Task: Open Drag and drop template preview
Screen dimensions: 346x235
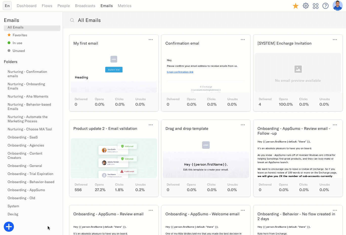Action: click(x=206, y=158)
